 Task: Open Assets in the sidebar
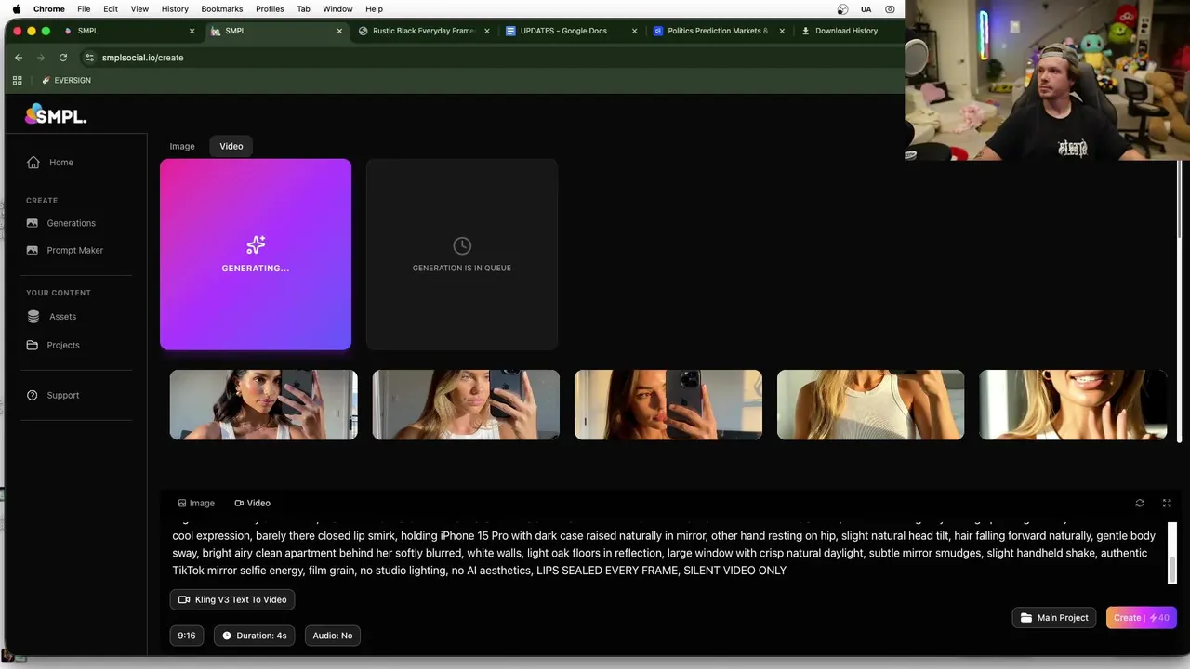point(62,317)
